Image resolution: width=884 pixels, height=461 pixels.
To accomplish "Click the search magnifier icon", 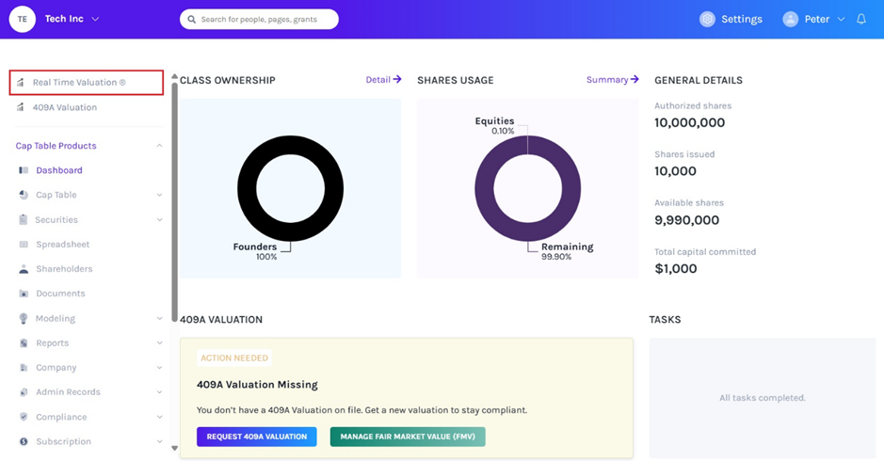I will pos(192,19).
